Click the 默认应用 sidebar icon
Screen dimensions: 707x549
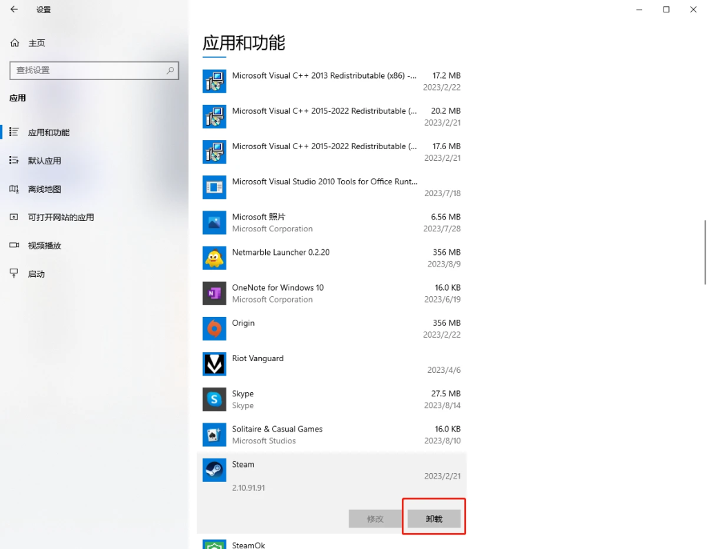pyautogui.click(x=14, y=160)
